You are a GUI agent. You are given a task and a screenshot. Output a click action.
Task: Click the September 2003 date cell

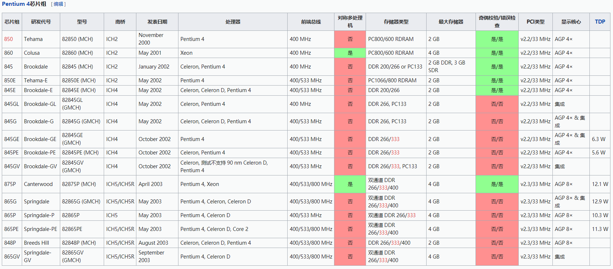pos(157,257)
